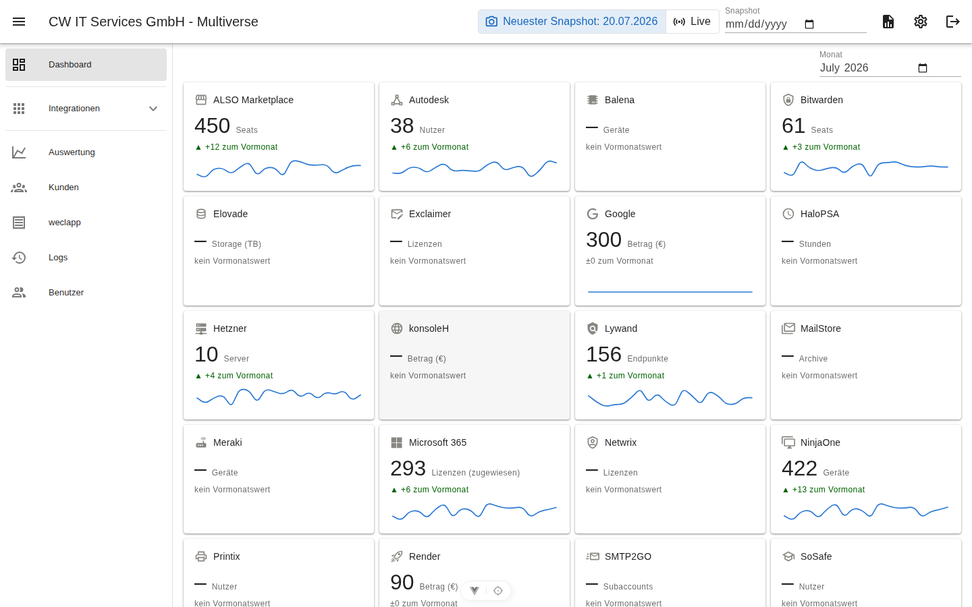Click the Printix printer icon
Viewport: 972px width, 607px height.
tap(201, 556)
